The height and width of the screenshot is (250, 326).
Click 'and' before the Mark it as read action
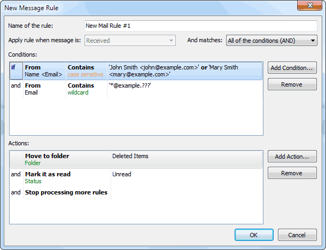click(x=16, y=174)
